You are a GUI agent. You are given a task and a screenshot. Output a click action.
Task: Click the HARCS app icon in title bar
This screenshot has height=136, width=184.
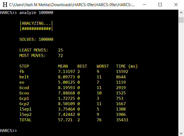tap(5, 5)
